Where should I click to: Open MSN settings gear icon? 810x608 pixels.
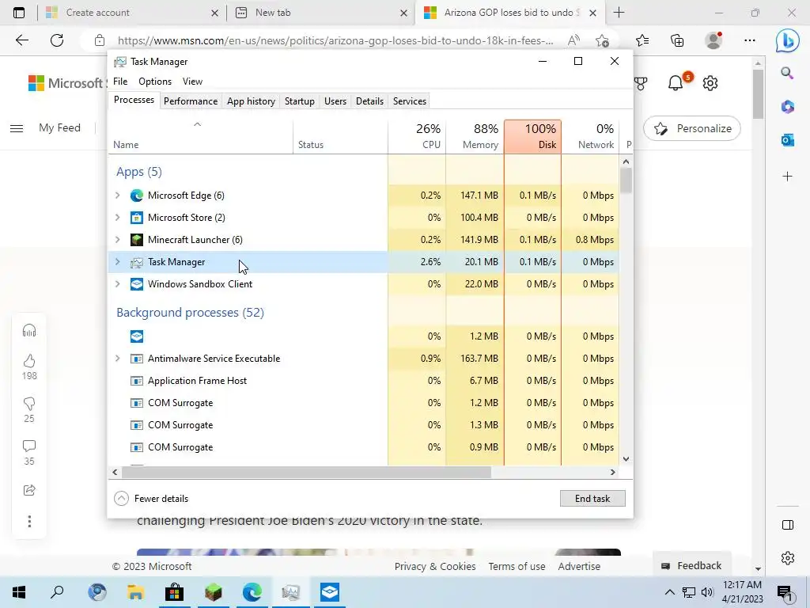tap(710, 82)
